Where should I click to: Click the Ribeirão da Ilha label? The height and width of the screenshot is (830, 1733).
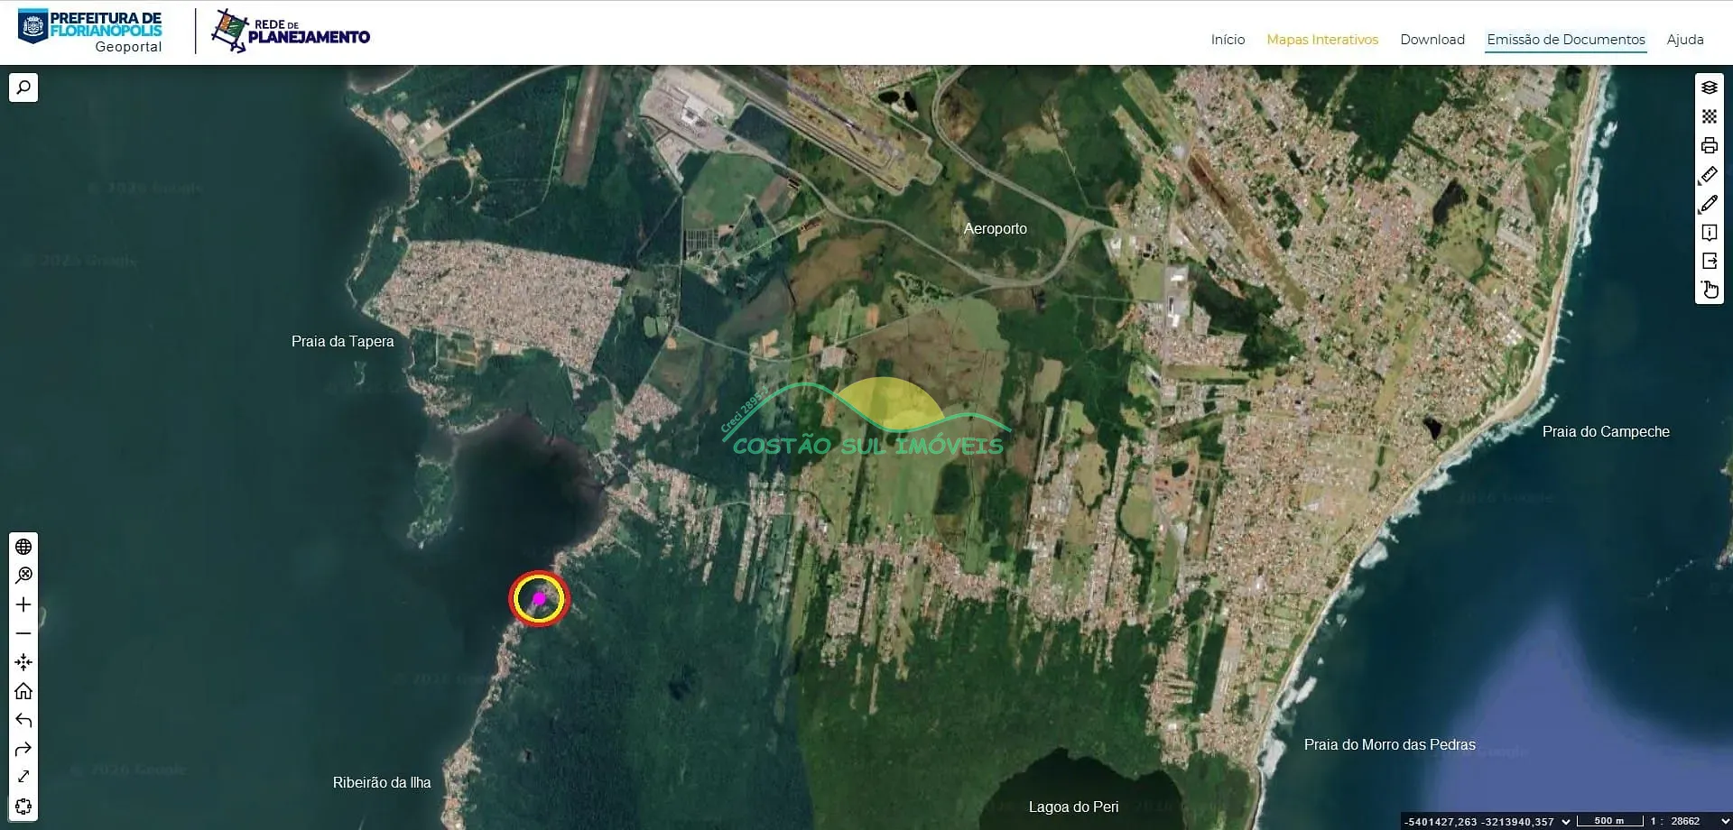click(382, 783)
